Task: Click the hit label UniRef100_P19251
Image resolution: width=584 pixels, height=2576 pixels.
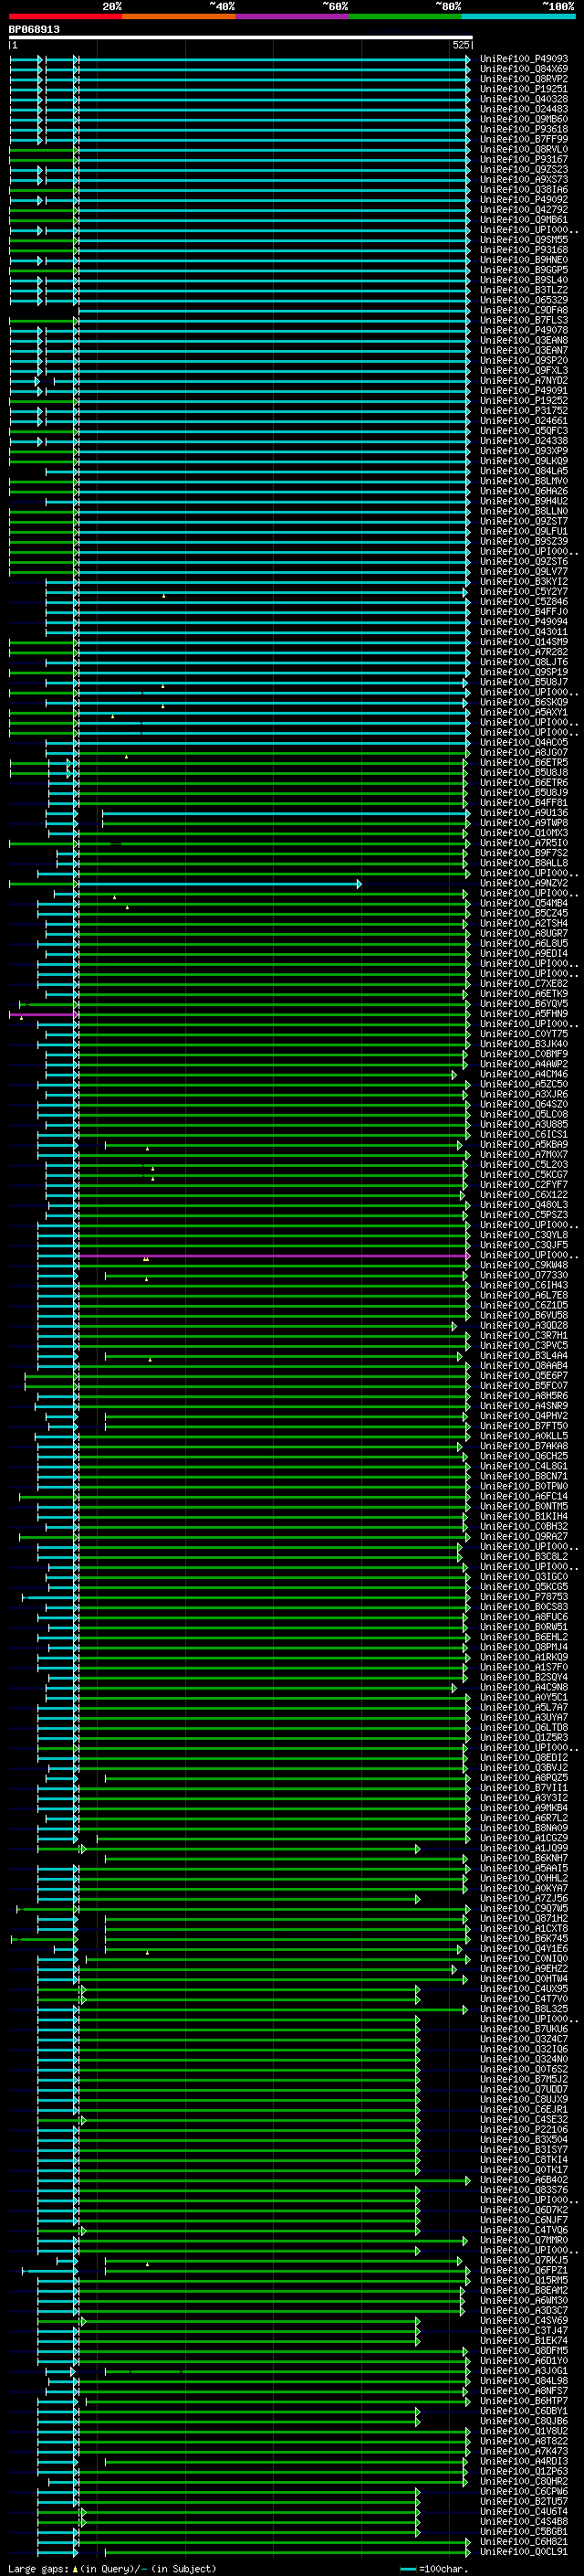Action: pos(524,89)
